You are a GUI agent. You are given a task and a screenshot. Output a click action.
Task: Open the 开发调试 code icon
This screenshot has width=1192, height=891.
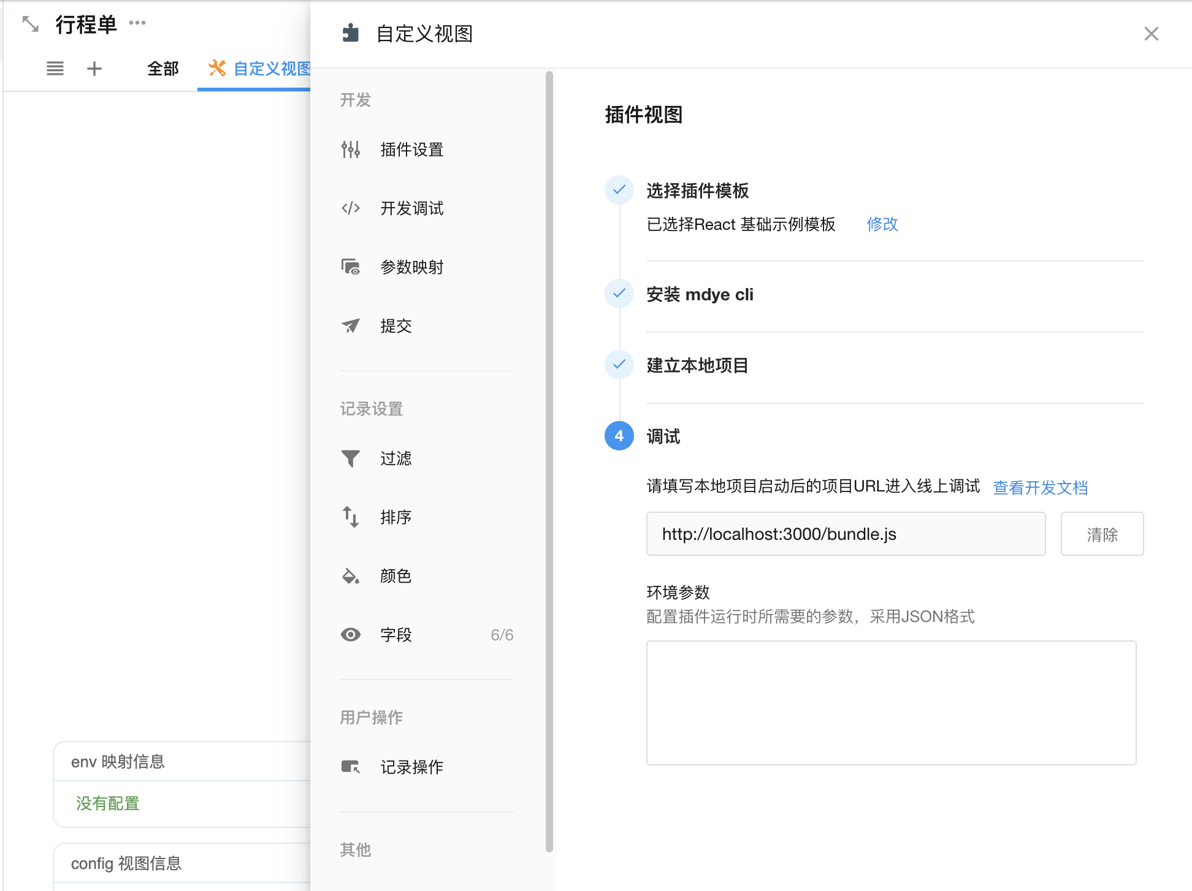tap(351, 208)
